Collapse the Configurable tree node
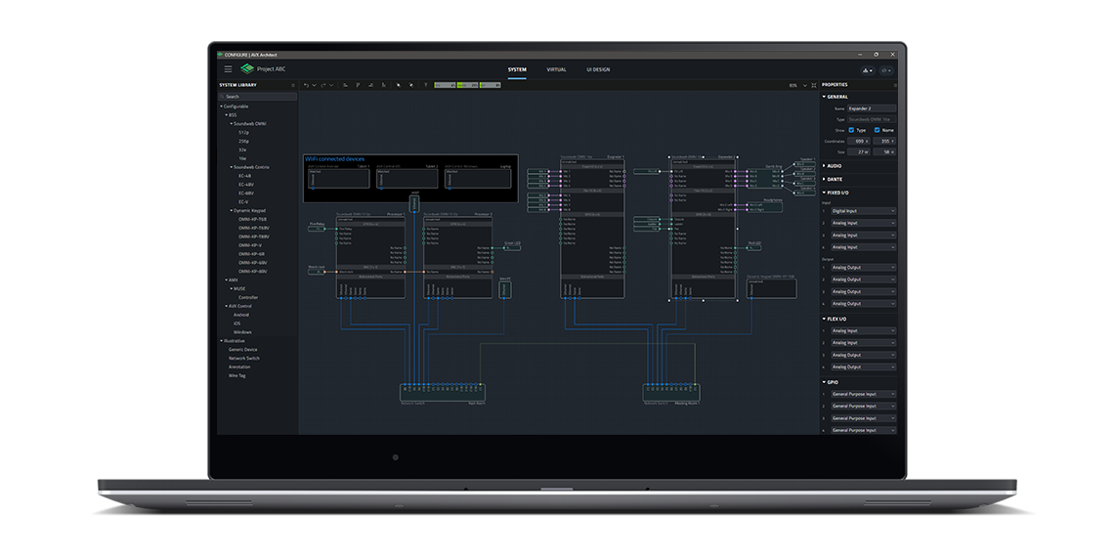Screen dimensions: 1114x559 coord(221,107)
